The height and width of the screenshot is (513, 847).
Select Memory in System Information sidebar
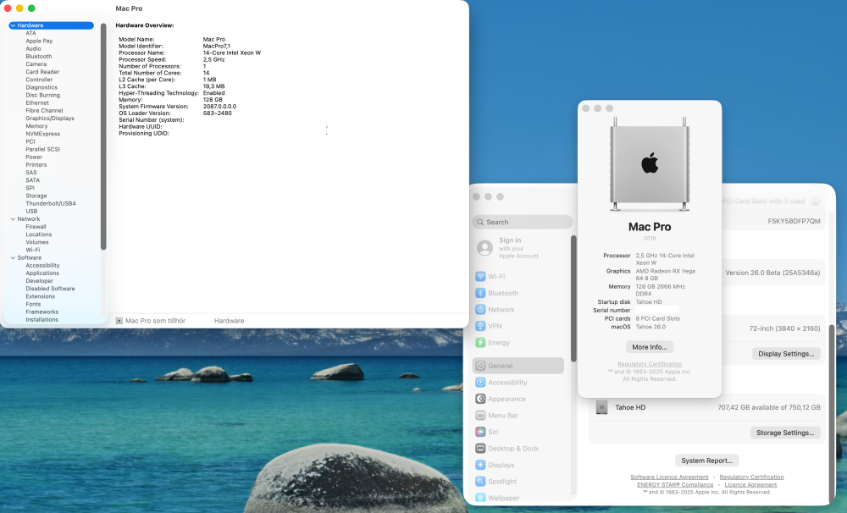(36, 126)
